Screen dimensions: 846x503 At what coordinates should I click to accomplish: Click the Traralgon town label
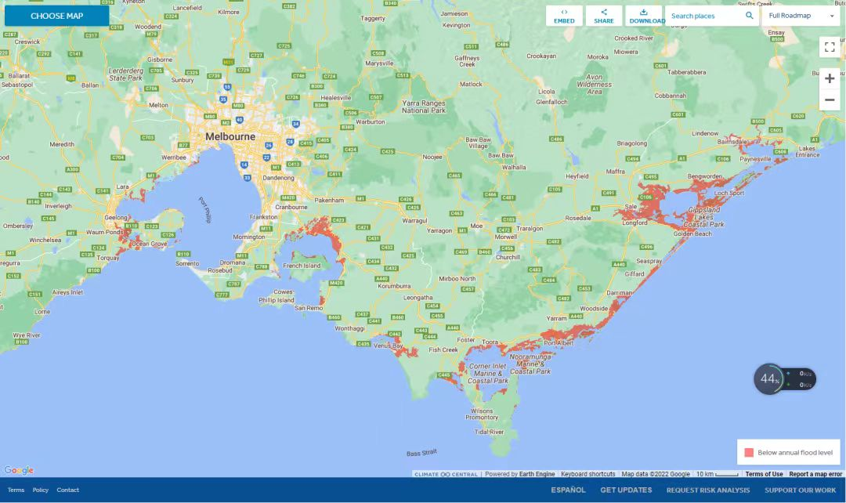(530, 228)
